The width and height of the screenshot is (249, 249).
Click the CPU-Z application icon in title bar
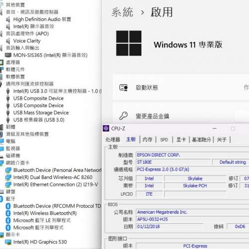click(106, 128)
